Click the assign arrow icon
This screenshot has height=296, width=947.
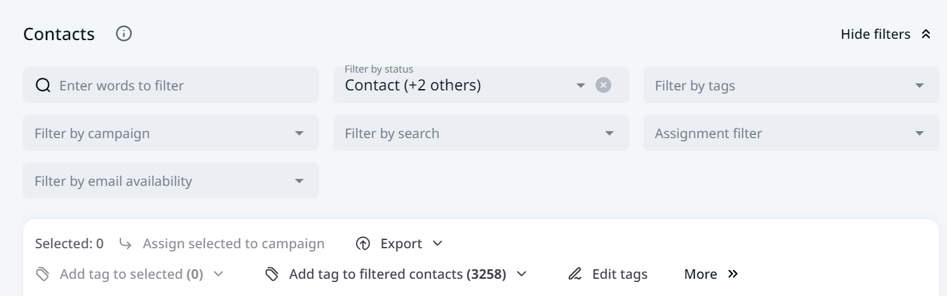125,244
